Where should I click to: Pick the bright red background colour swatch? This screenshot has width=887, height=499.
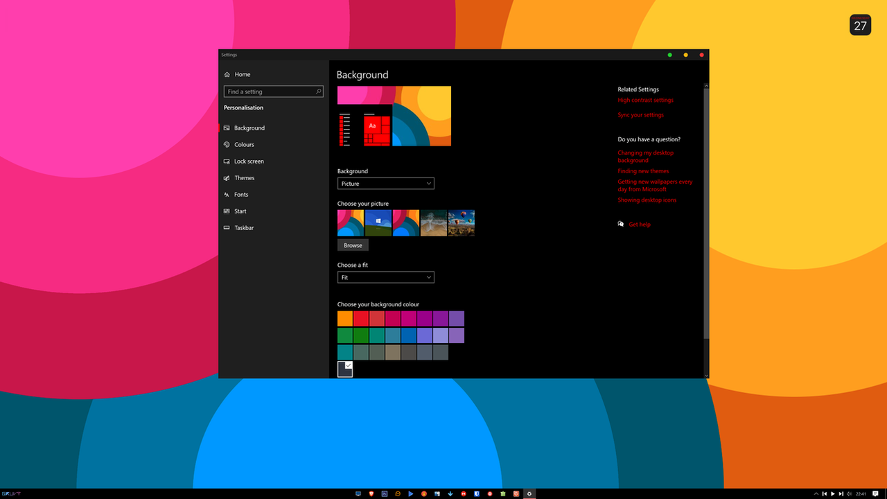coord(361,319)
